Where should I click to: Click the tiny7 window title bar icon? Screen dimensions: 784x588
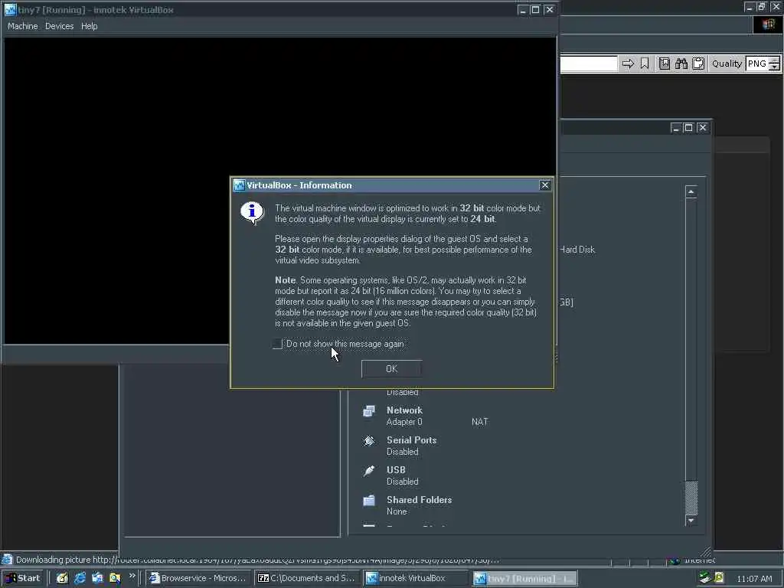tap(10, 9)
